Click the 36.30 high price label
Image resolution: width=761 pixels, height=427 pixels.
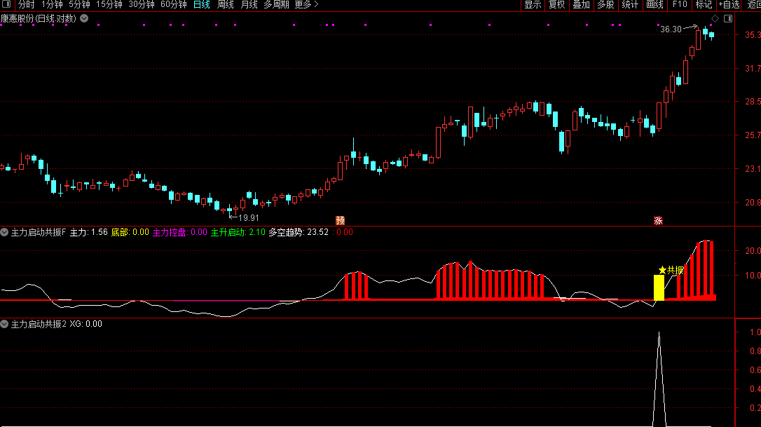pyautogui.click(x=671, y=29)
